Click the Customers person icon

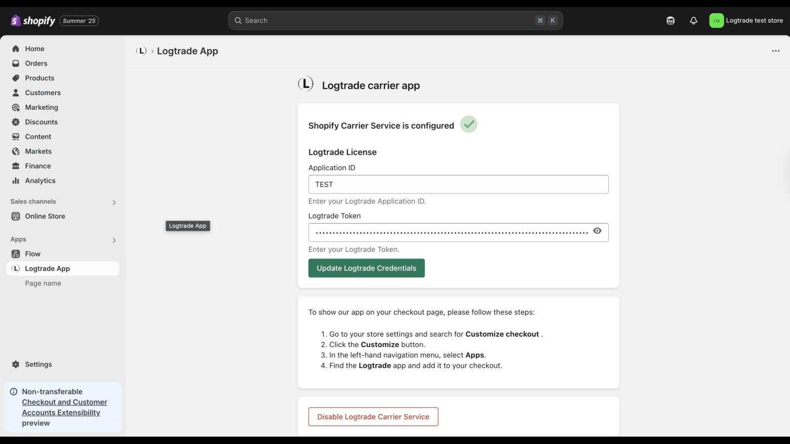tap(16, 93)
